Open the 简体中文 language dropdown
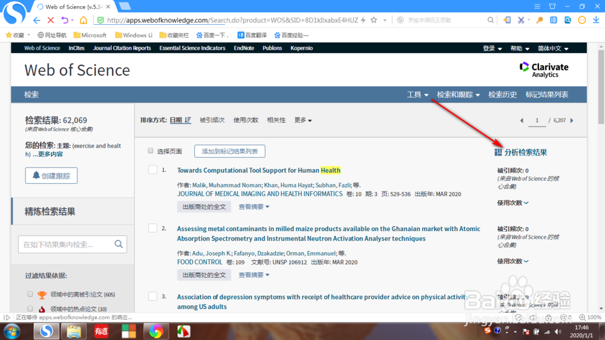 (x=554, y=48)
